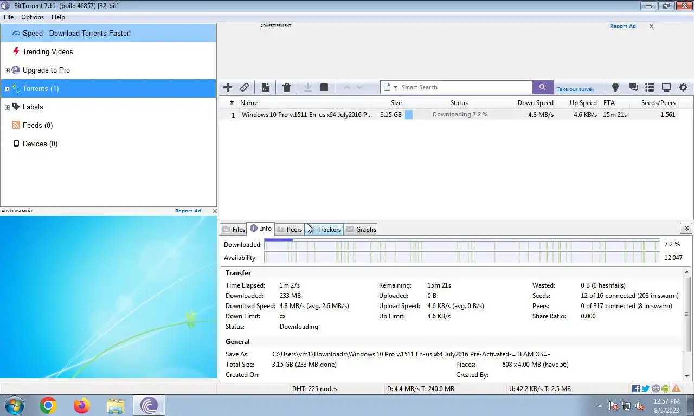Switch to the Peers tab

pos(289,229)
